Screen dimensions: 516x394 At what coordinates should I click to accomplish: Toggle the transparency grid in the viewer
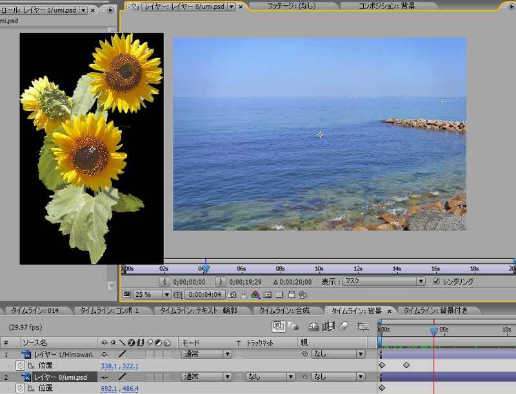(279, 296)
